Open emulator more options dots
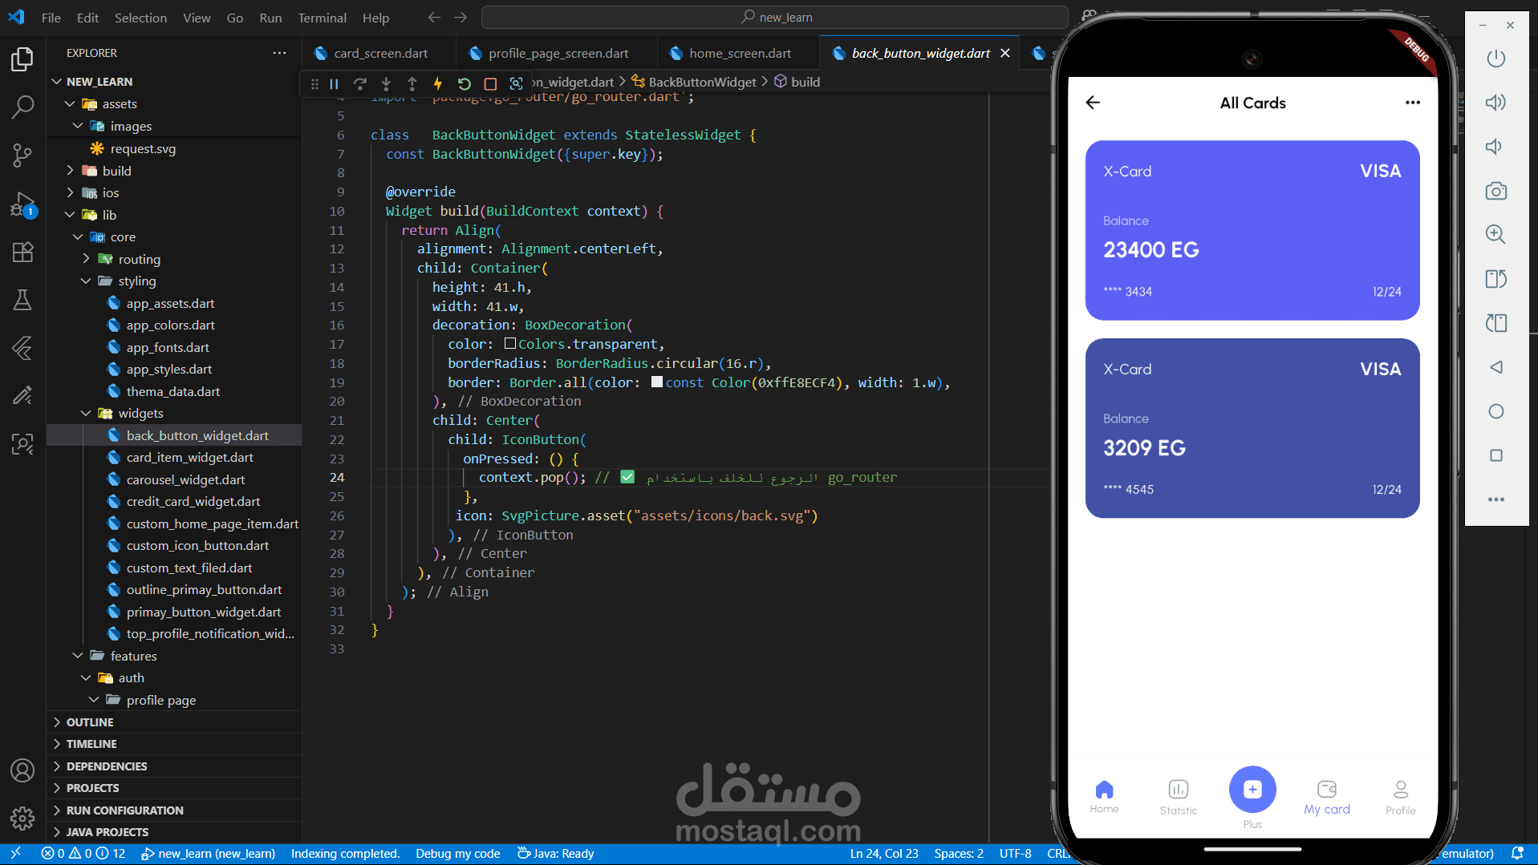 click(x=1495, y=499)
